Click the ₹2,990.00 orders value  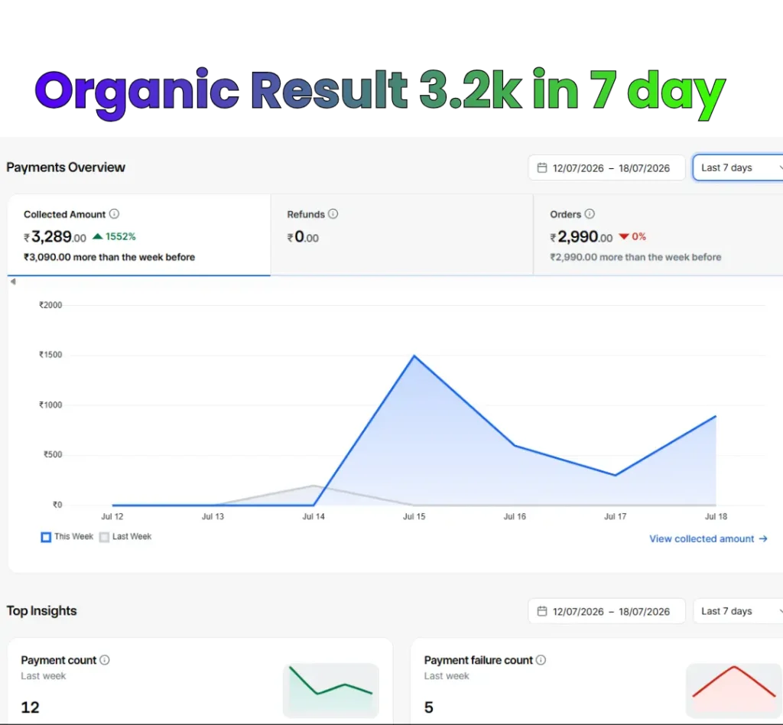coord(581,236)
